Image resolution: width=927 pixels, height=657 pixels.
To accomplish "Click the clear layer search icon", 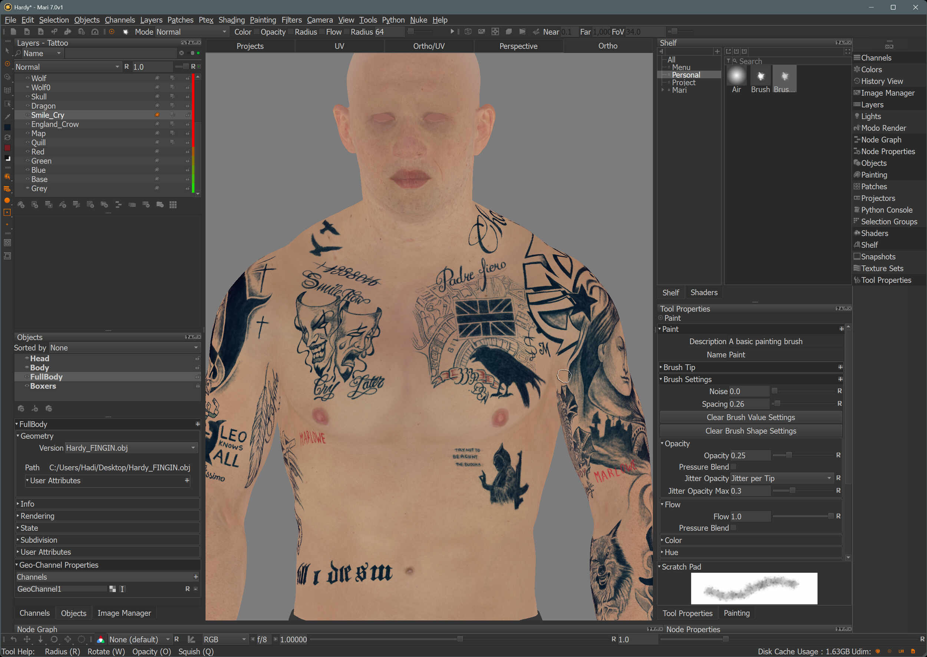I will click(x=182, y=53).
